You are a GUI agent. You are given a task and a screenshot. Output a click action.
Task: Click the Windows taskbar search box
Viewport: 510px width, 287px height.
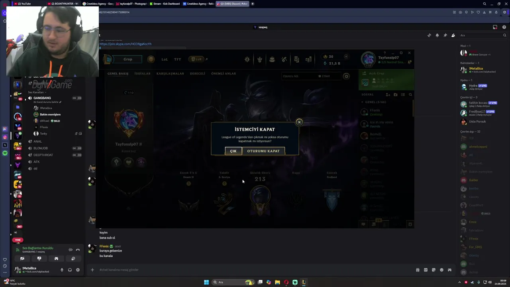click(233, 282)
